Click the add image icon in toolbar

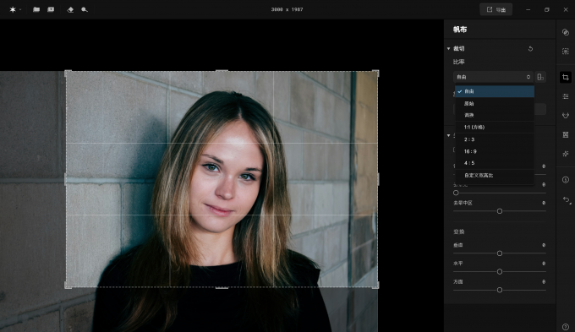(51, 9)
